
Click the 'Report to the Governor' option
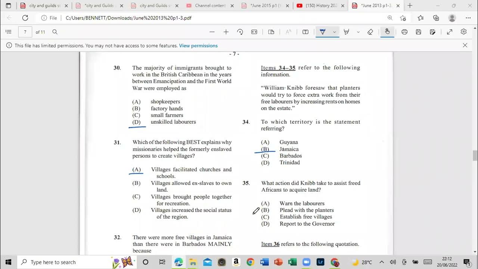[307, 224]
